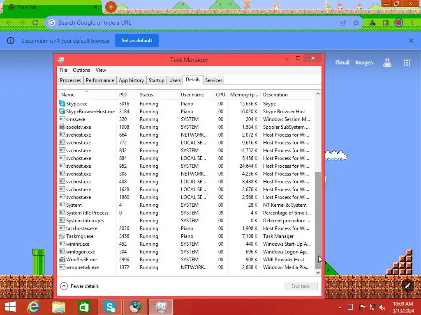The image size is (421, 315).
Task: Switch to the Startup tab
Action: (x=157, y=80)
